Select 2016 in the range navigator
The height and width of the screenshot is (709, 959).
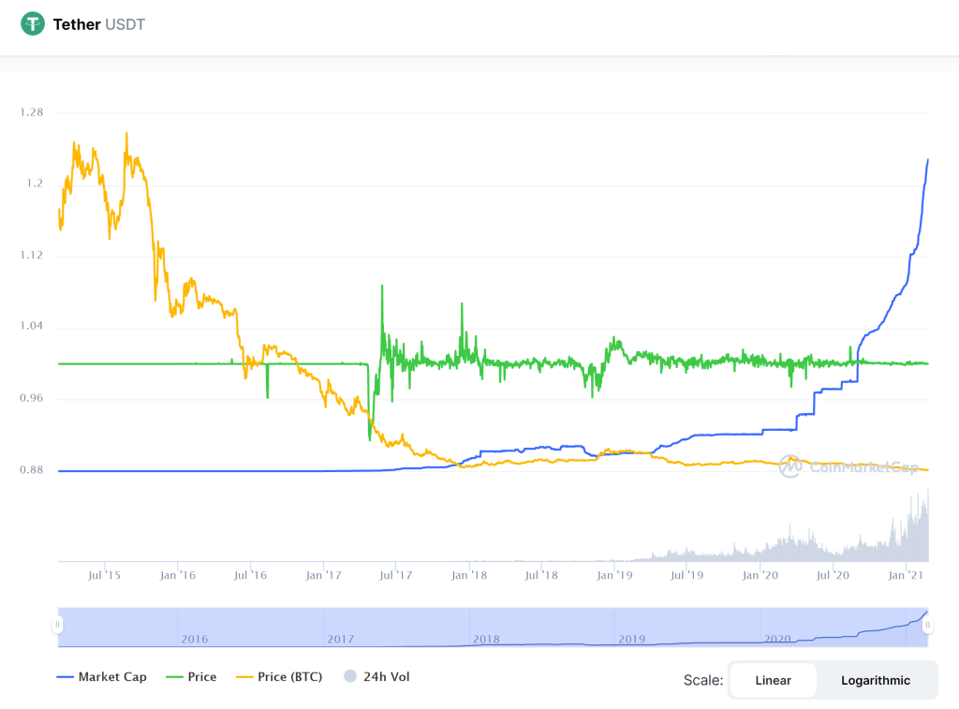click(194, 639)
